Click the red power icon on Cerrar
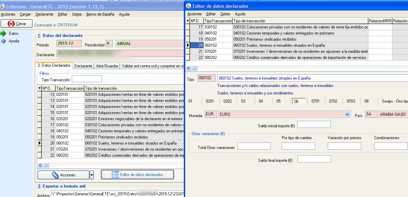The image size is (408, 197). (x=11, y=24)
